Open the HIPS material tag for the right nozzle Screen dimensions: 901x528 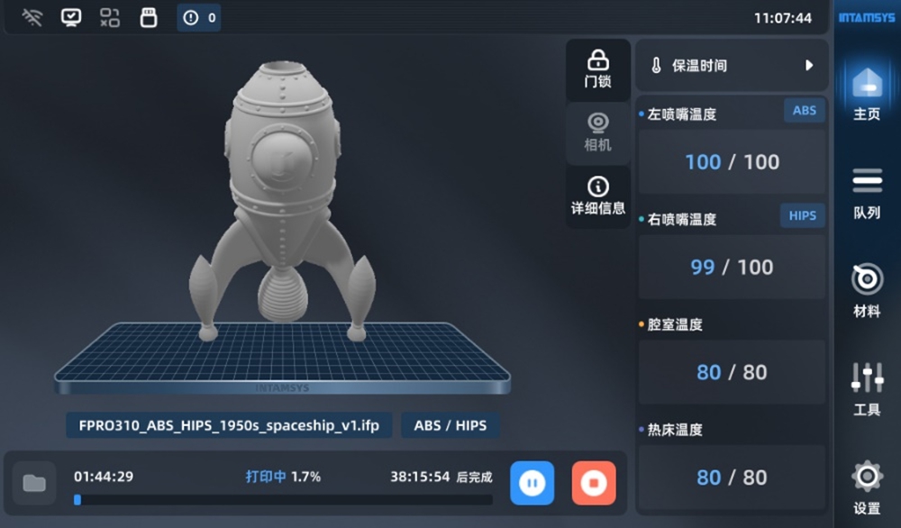tap(802, 215)
